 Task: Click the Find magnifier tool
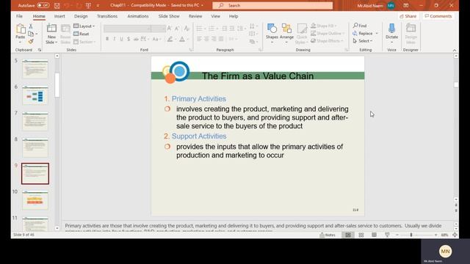coord(360,26)
